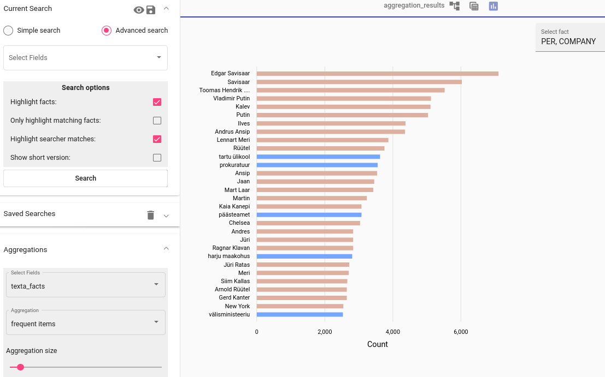Select the Simple search radio button
The height and width of the screenshot is (377, 605).
pos(8,31)
